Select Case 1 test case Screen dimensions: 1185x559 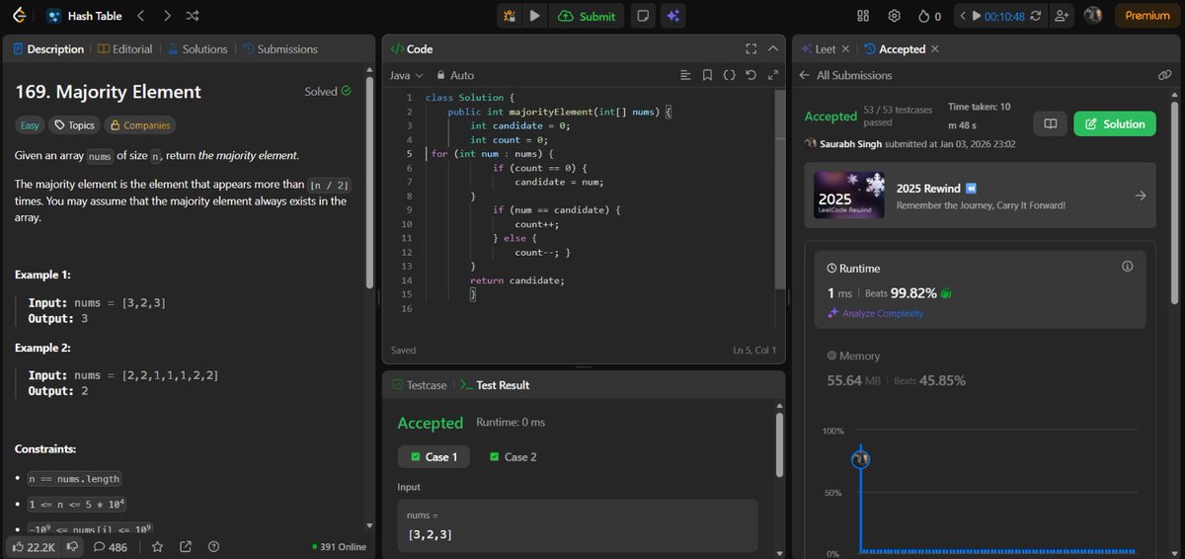(x=432, y=456)
